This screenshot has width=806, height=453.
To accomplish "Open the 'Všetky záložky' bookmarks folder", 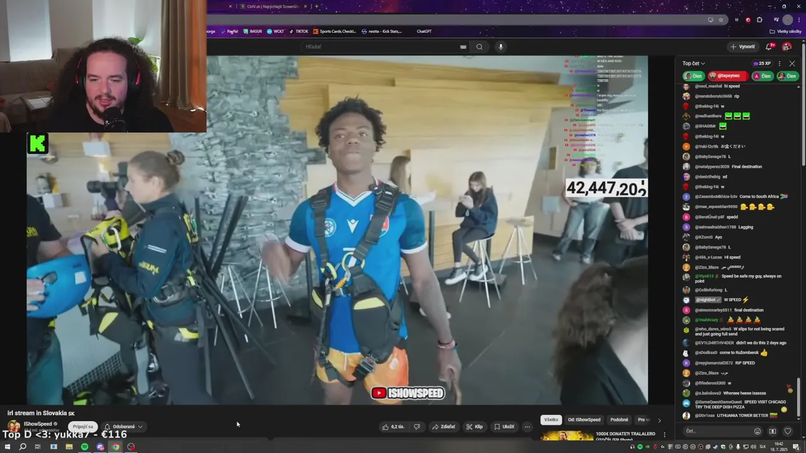I will [x=786, y=31].
